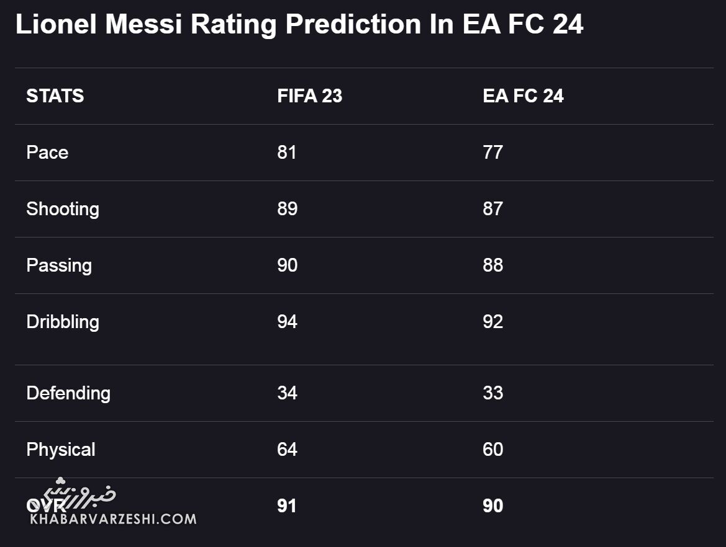Select the EA FC 24 column header
This screenshot has width=726, height=547.
tap(523, 96)
